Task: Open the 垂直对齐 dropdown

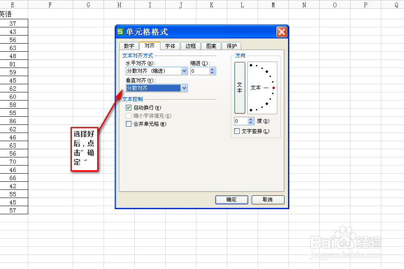Action: (184, 88)
